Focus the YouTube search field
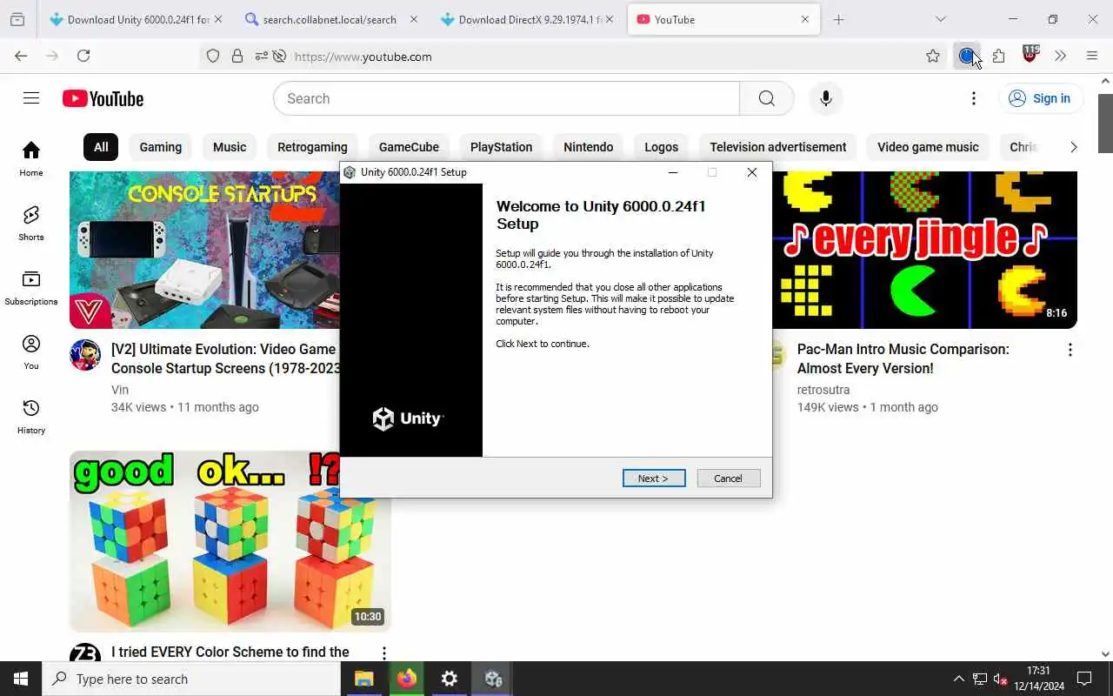The image size is (1113, 696). (x=506, y=98)
